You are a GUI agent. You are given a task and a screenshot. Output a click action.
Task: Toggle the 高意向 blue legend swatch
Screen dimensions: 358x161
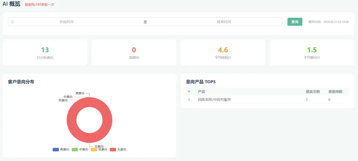[x=56, y=150]
